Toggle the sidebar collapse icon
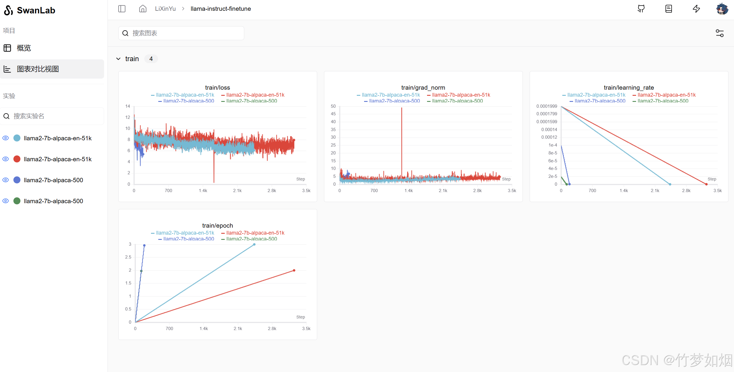Screen dimensions: 734x372 tap(122, 9)
